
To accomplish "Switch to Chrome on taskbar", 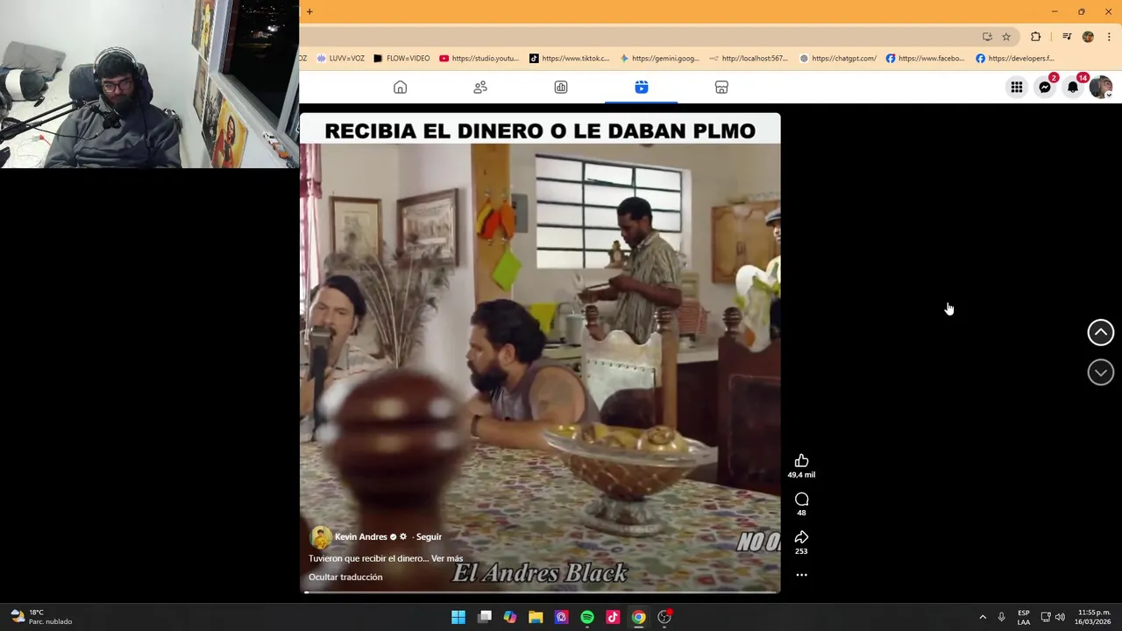I will pos(638,617).
